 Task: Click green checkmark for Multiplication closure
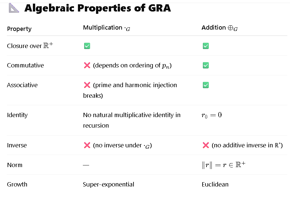tap(87, 46)
